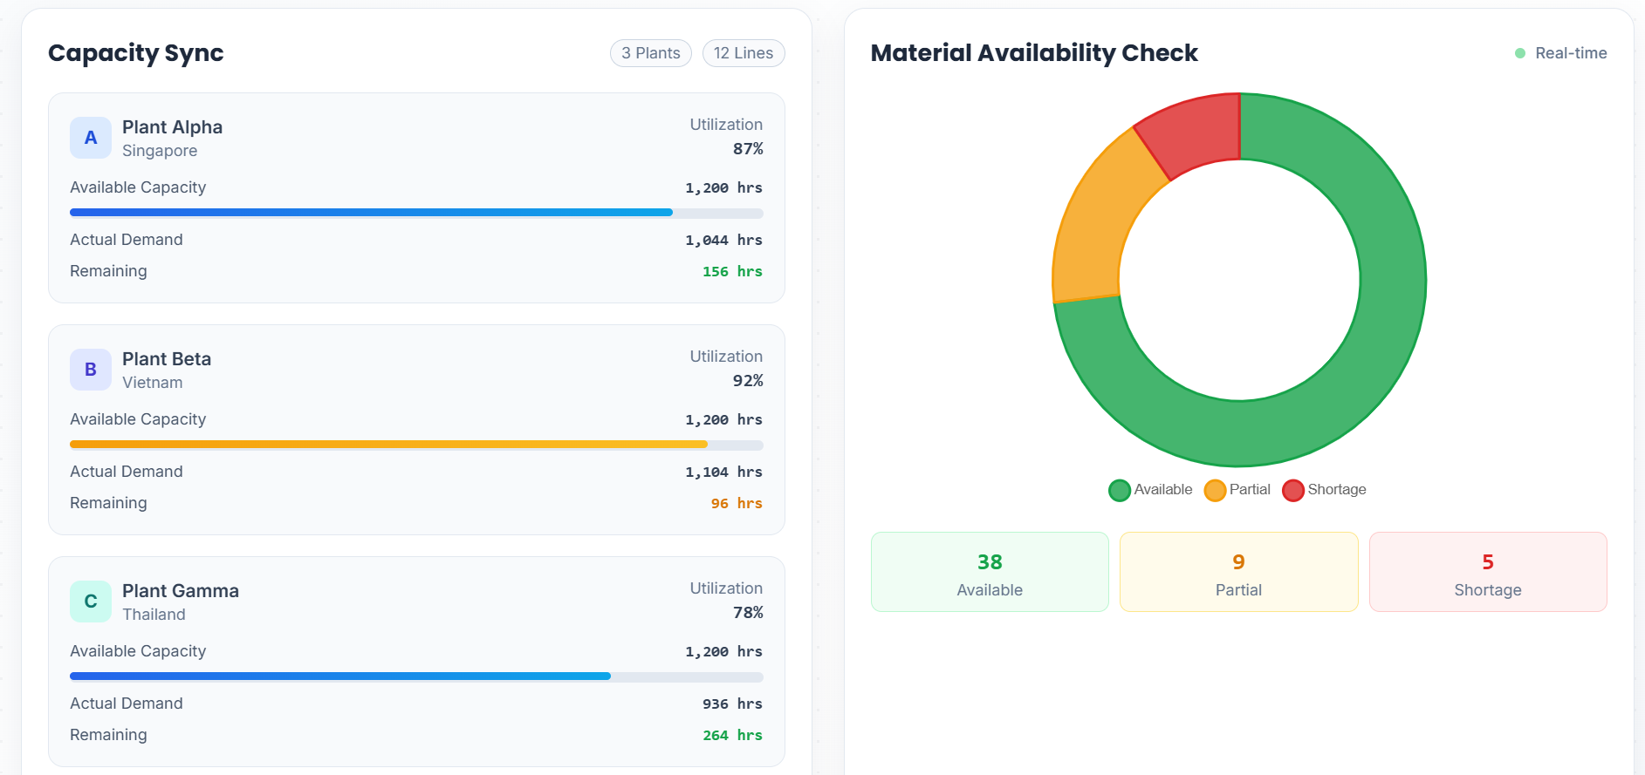Select the 38 Available summary card
This screenshot has height=775, width=1645.
tap(990, 572)
